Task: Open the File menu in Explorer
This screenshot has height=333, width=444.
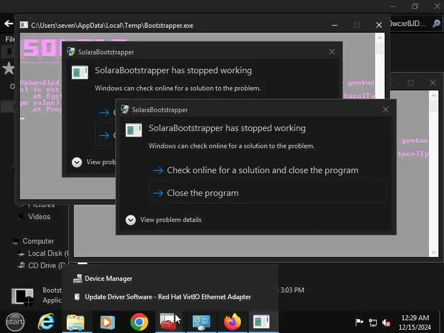Action: coord(10,39)
